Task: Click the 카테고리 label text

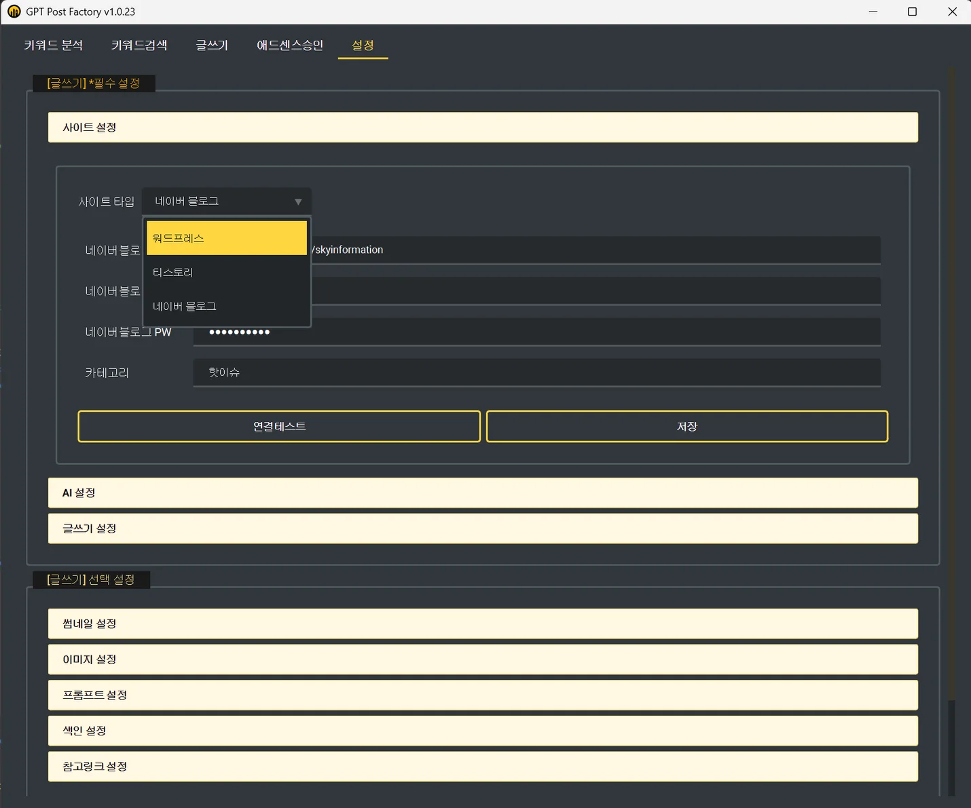Action: tap(107, 372)
